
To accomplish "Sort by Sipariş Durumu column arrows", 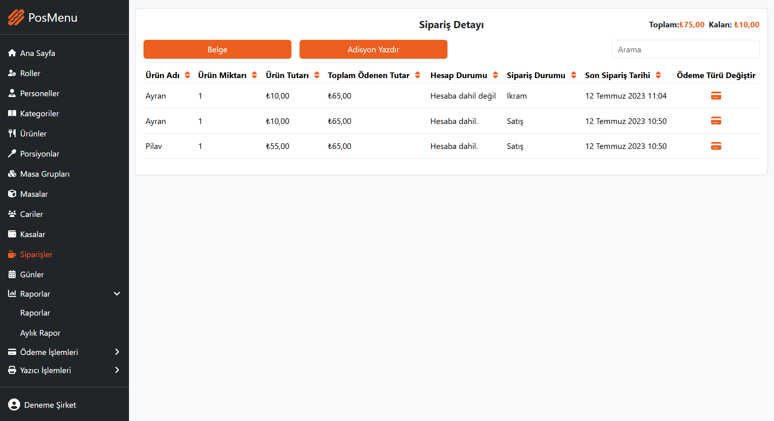I will pos(574,75).
